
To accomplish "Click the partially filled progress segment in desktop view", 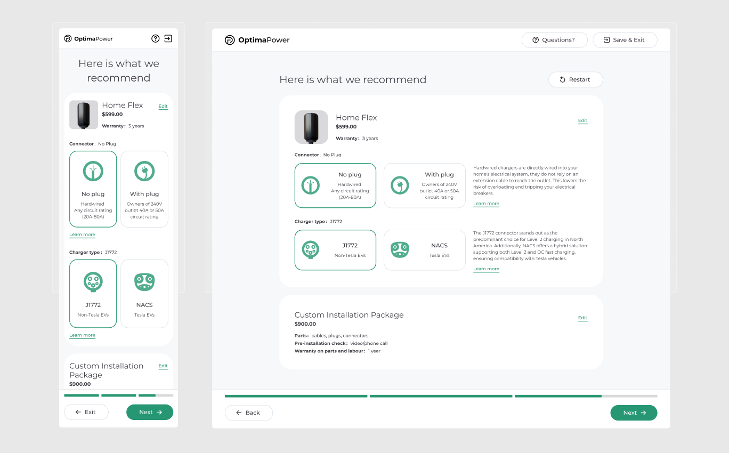I will click(586, 396).
